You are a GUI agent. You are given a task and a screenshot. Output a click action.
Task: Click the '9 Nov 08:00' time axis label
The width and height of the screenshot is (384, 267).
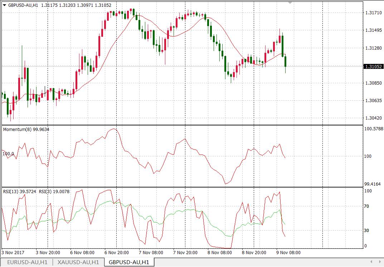pyautogui.click(x=288, y=253)
